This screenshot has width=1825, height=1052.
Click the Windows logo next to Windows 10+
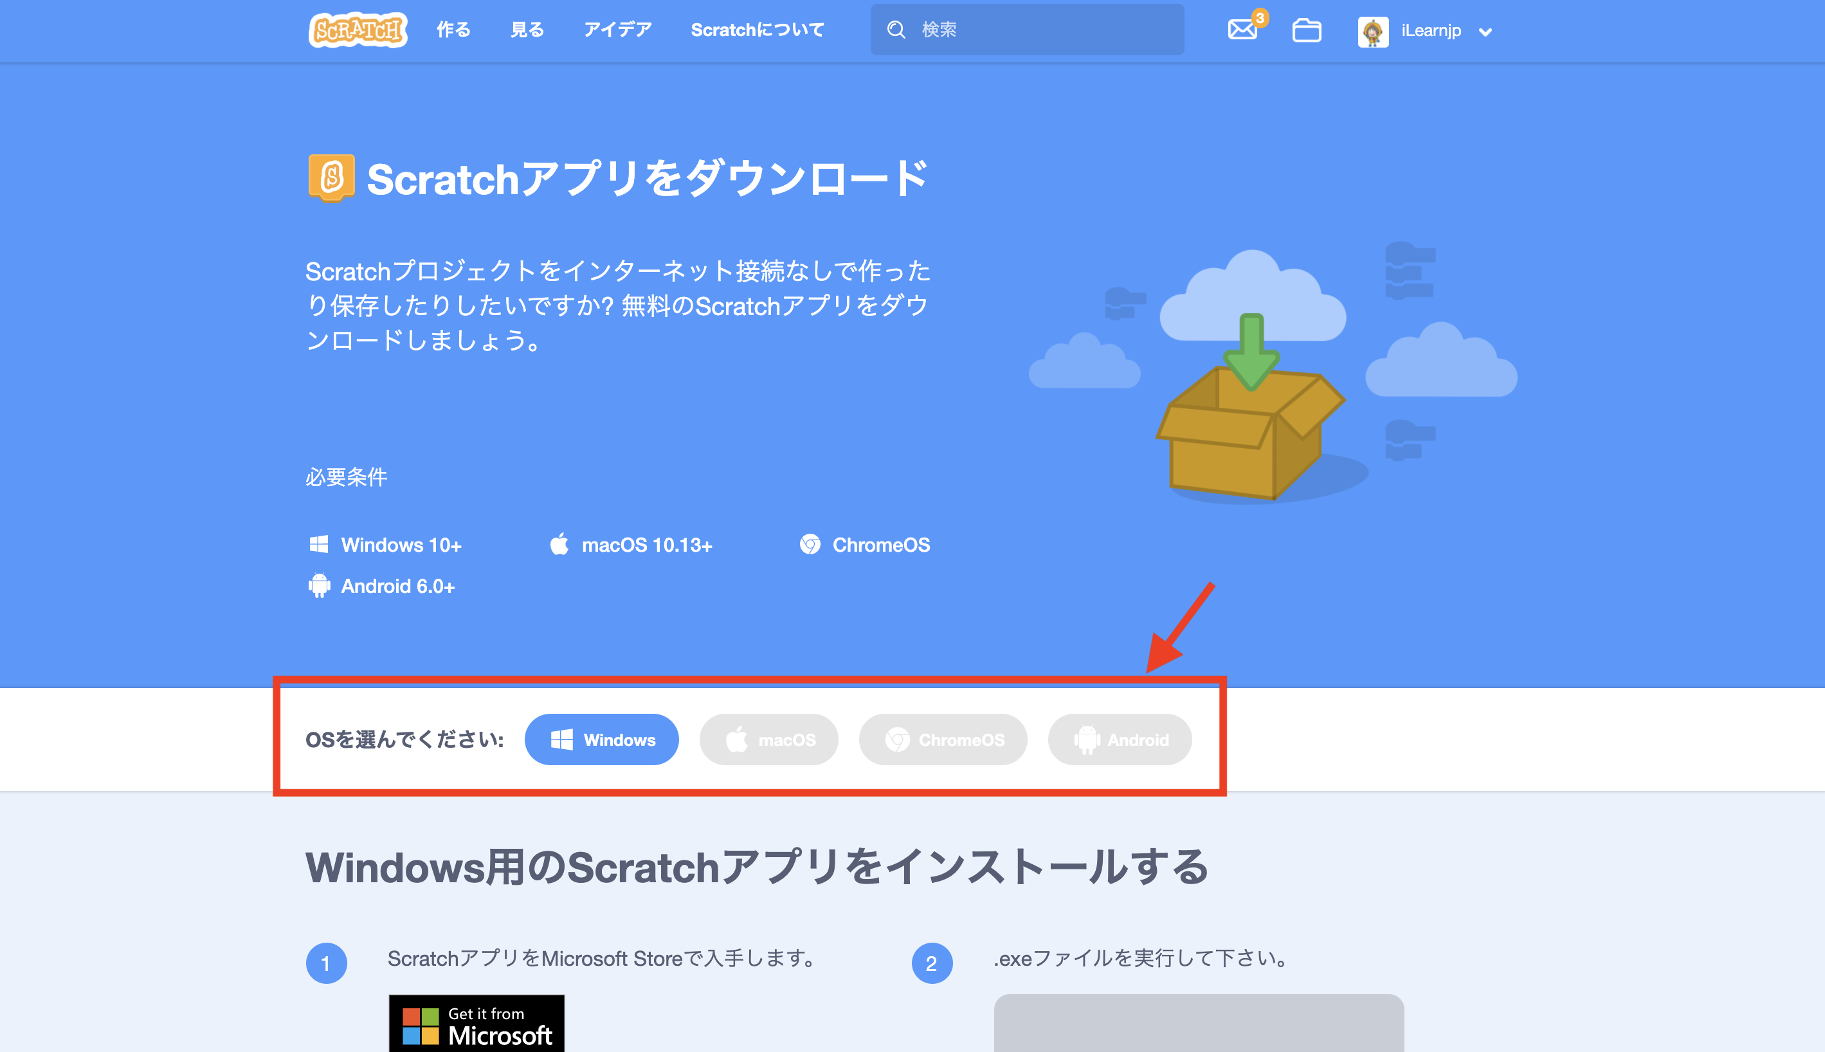(318, 544)
